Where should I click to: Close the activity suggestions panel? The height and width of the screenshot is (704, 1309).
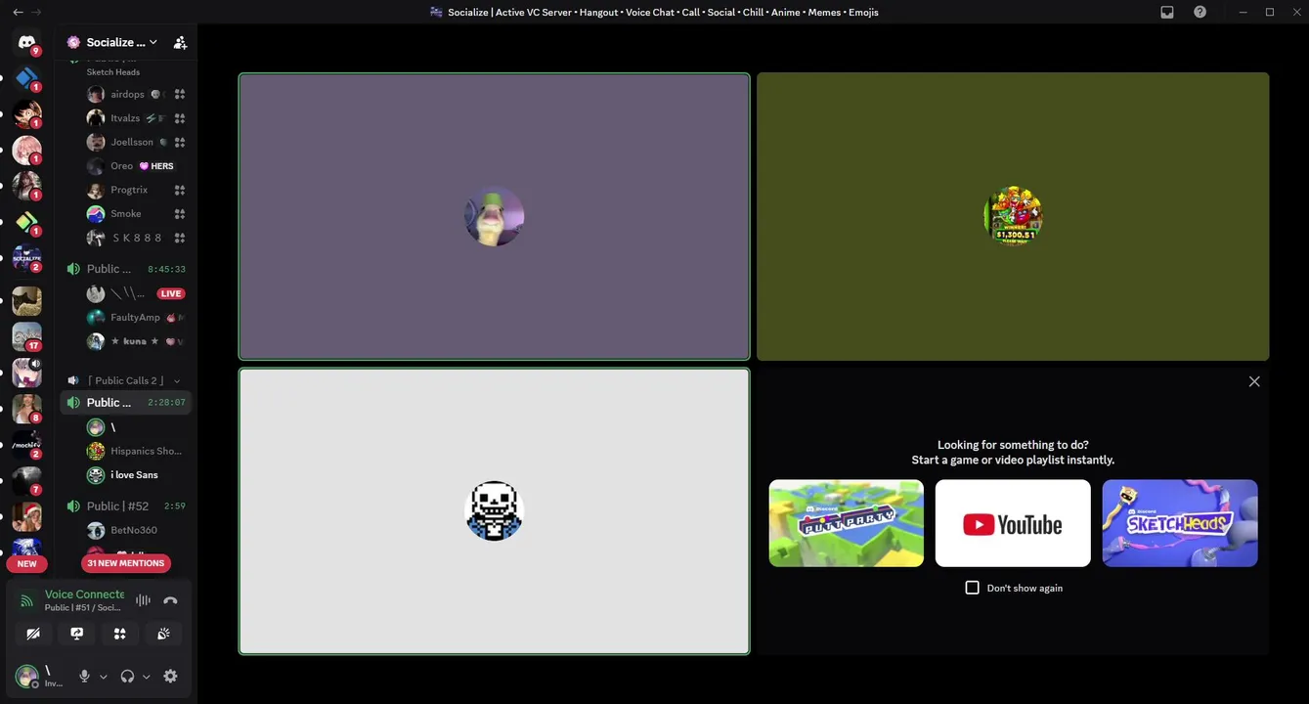(1254, 381)
